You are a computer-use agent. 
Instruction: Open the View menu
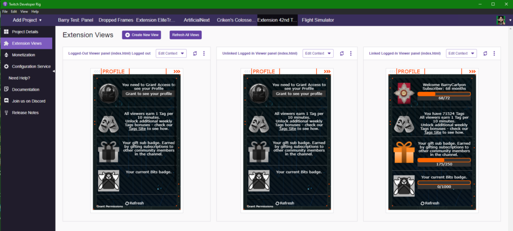pos(24,12)
